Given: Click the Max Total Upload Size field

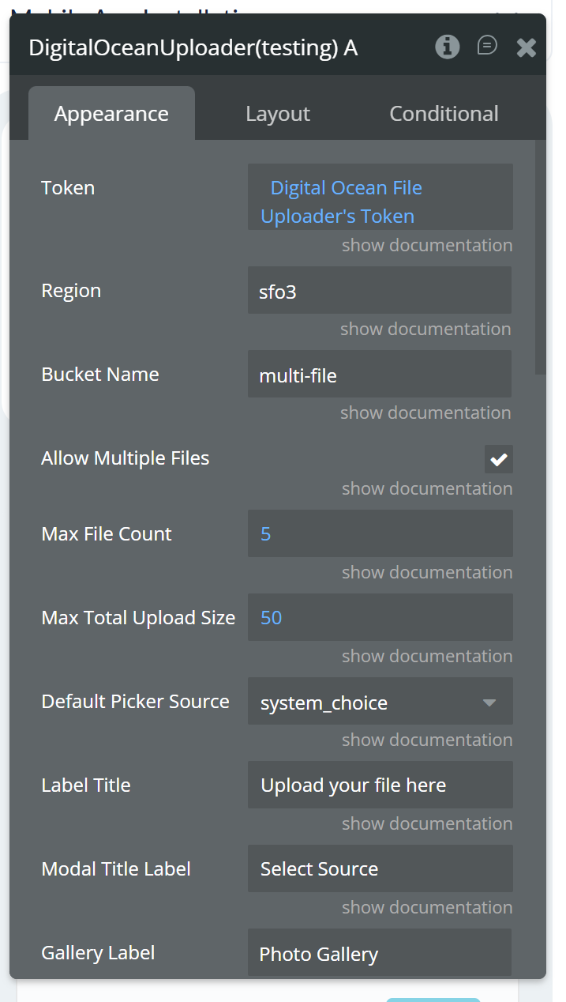Looking at the screenshot, I should (380, 617).
